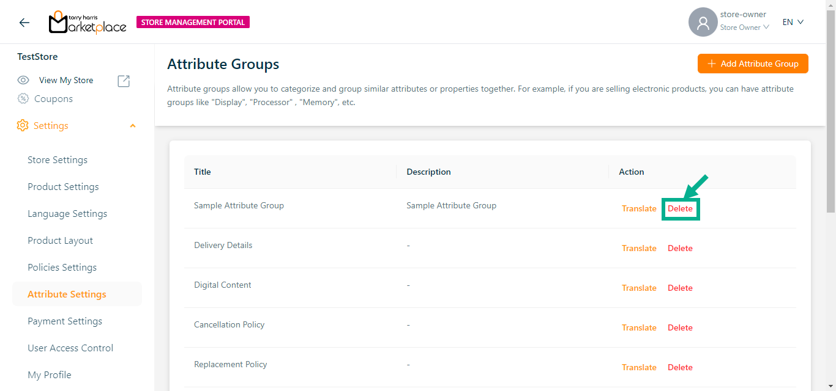Delete the Cancellation Policy group
This screenshot has width=836, height=391.
(x=680, y=328)
